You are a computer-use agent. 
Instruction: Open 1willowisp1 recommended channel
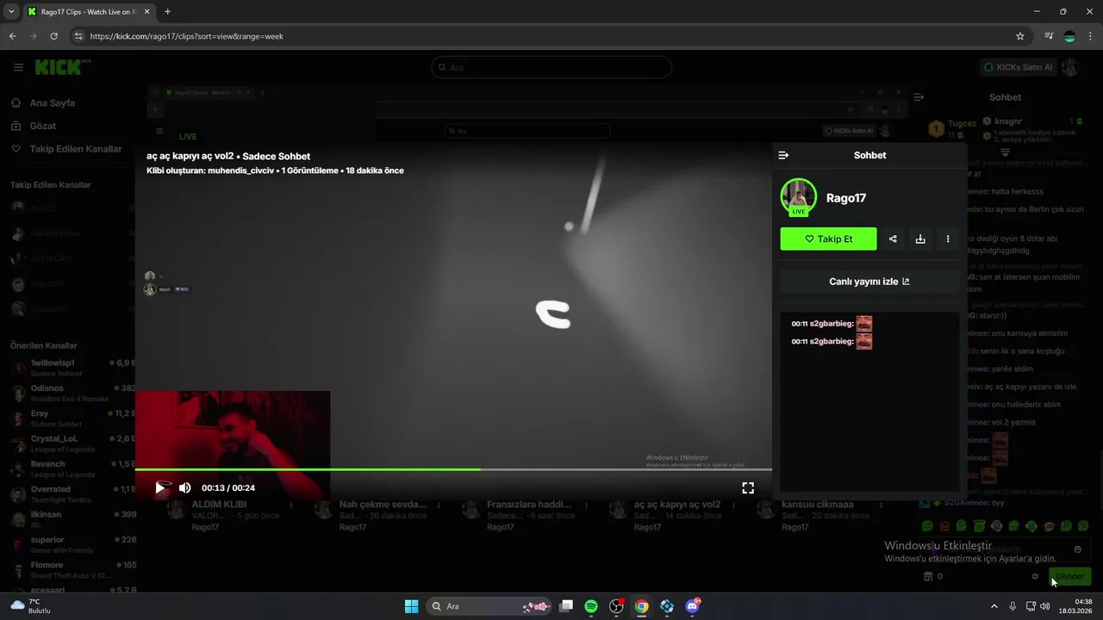coord(72,368)
